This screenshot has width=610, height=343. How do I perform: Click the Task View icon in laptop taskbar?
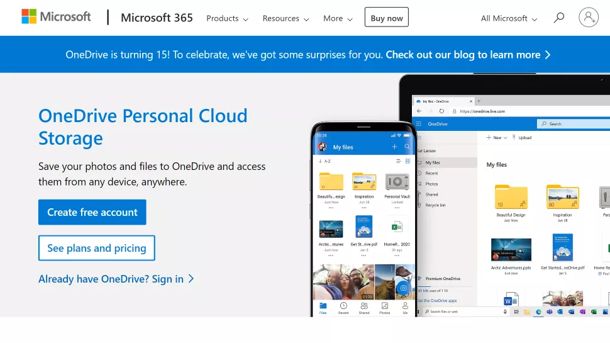(516, 312)
